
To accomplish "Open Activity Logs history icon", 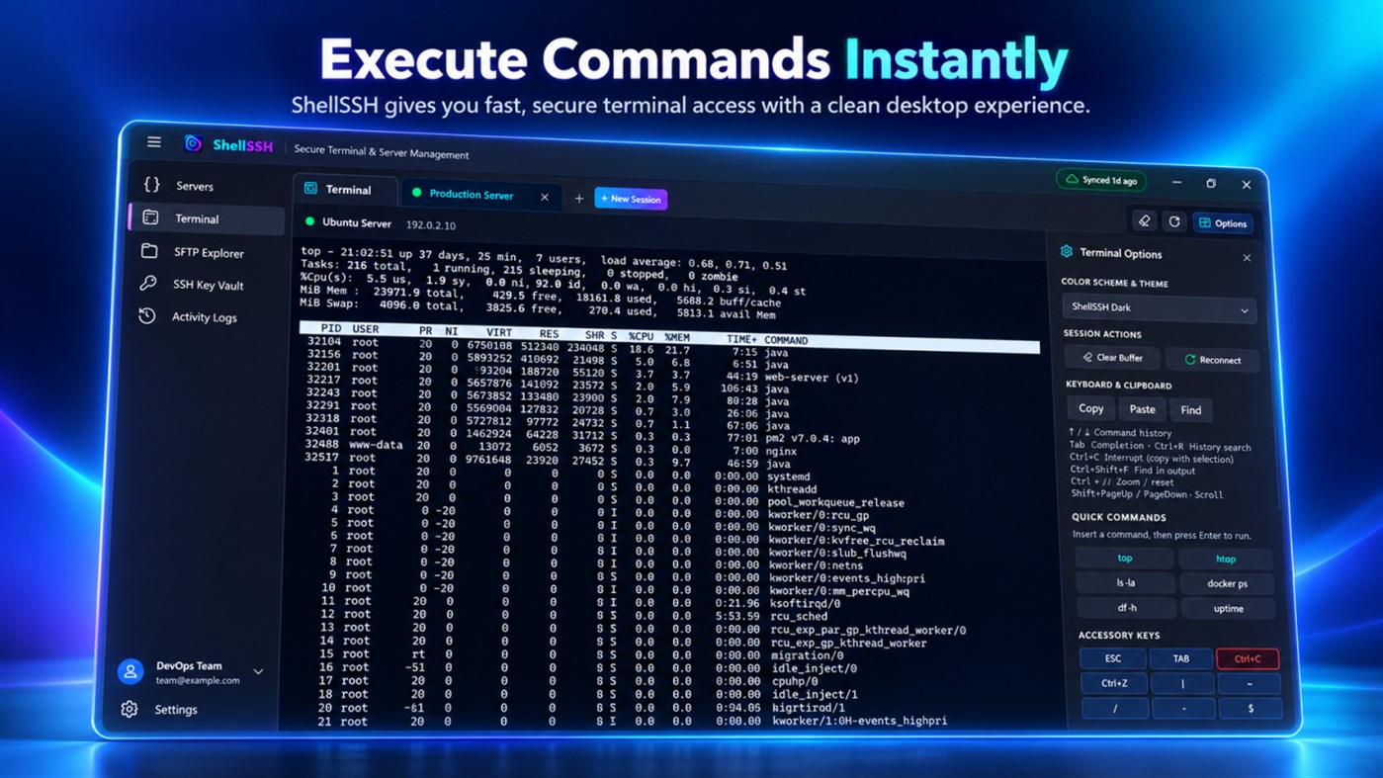I will tap(147, 316).
